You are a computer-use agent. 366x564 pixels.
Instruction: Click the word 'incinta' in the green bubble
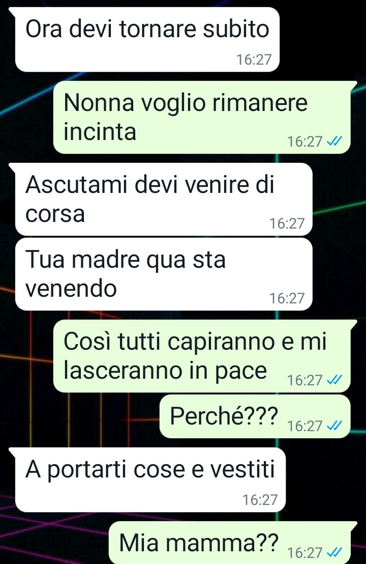tap(100, 131)
